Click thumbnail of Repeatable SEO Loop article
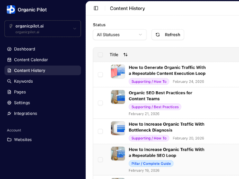 [x=118, y=154]
